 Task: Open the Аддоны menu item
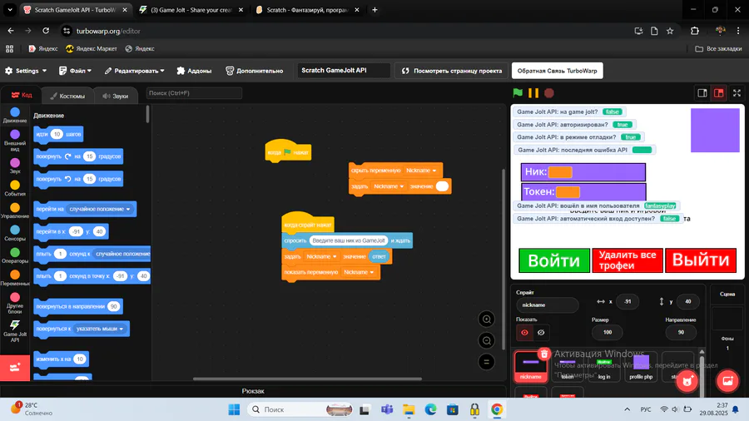click(194, 71)
